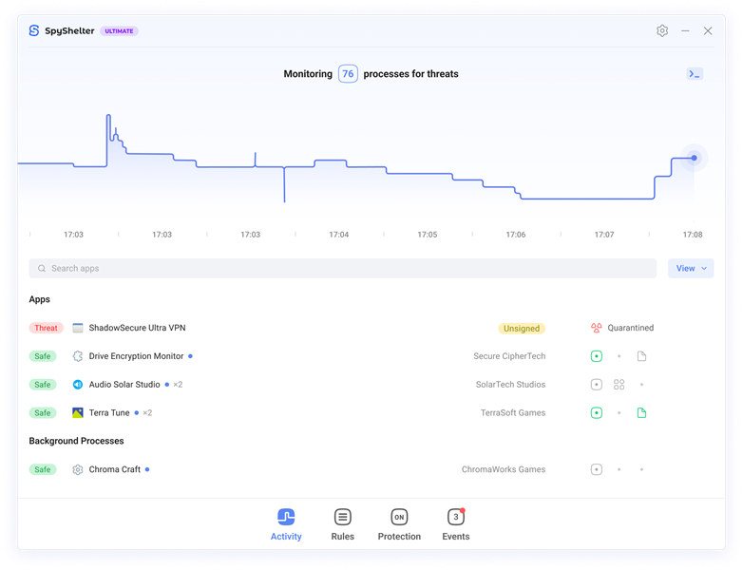Toggle the gray protection square for Audio Solar Studio
Image resolution: width=743 pixels, height=570 pixels.
tap(597, 385)
